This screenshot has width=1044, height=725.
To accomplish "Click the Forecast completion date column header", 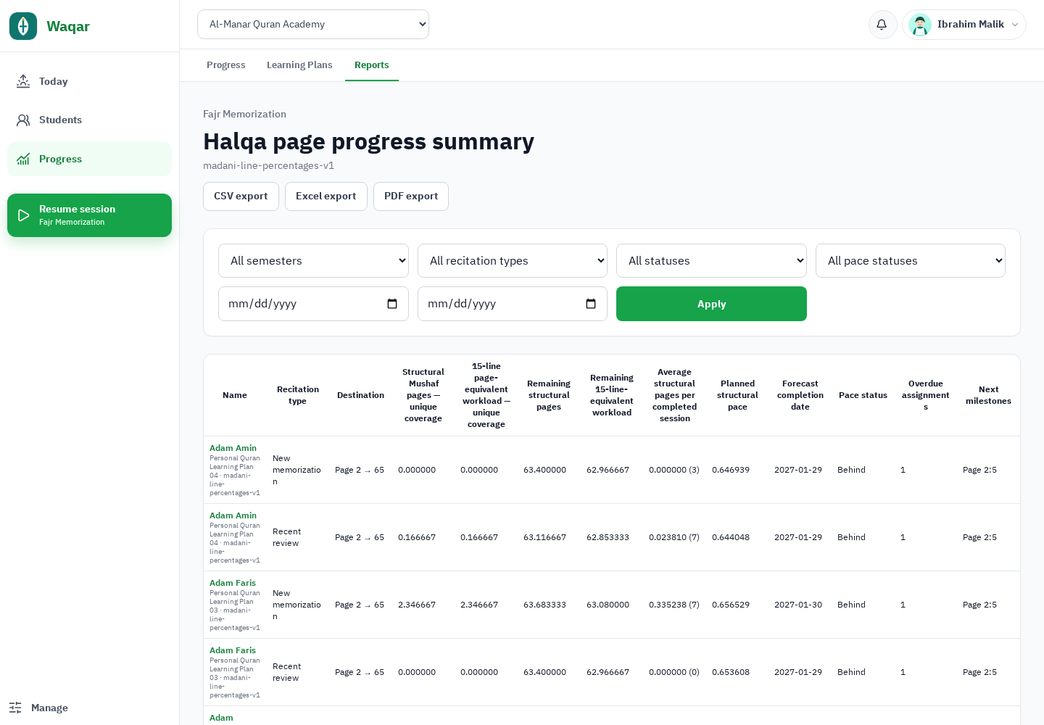I will (800, 395).
